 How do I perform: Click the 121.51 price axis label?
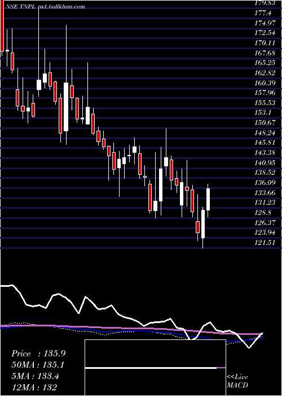tap(265, 243)
